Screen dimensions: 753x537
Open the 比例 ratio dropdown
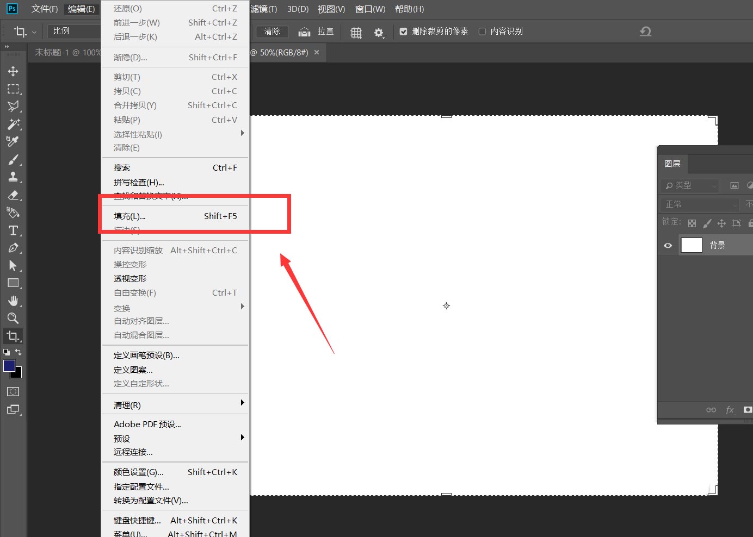tap(75, 32)
